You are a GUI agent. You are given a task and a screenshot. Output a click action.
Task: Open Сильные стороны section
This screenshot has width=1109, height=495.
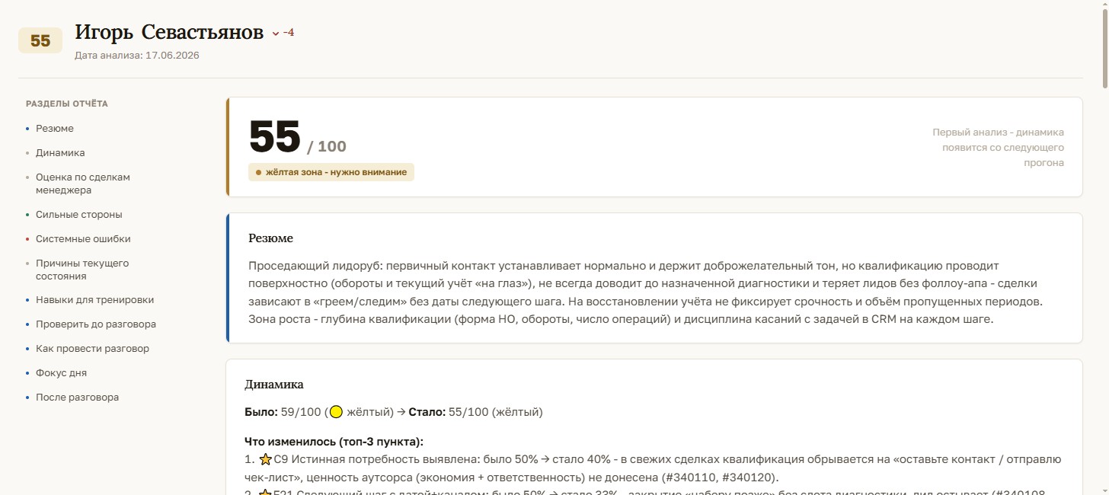78,215
